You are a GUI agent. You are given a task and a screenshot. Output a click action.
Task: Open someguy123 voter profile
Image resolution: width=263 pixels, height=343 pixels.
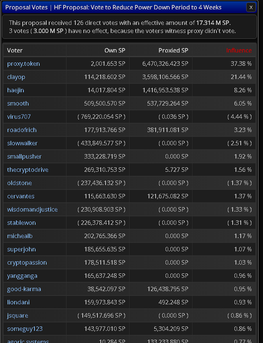pyautogui.click(x=25, y=329)
